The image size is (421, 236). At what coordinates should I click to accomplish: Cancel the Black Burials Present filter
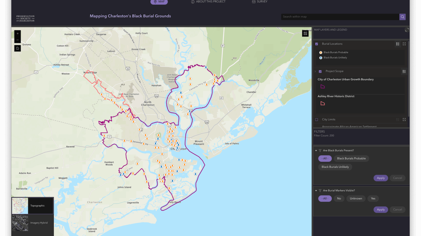[x=397, y=178]
